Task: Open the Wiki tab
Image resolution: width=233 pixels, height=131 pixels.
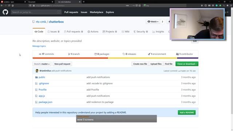Action: point(126,32)
